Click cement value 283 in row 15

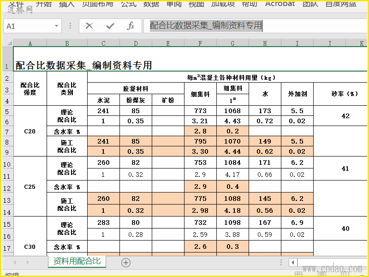click(103, 223)
